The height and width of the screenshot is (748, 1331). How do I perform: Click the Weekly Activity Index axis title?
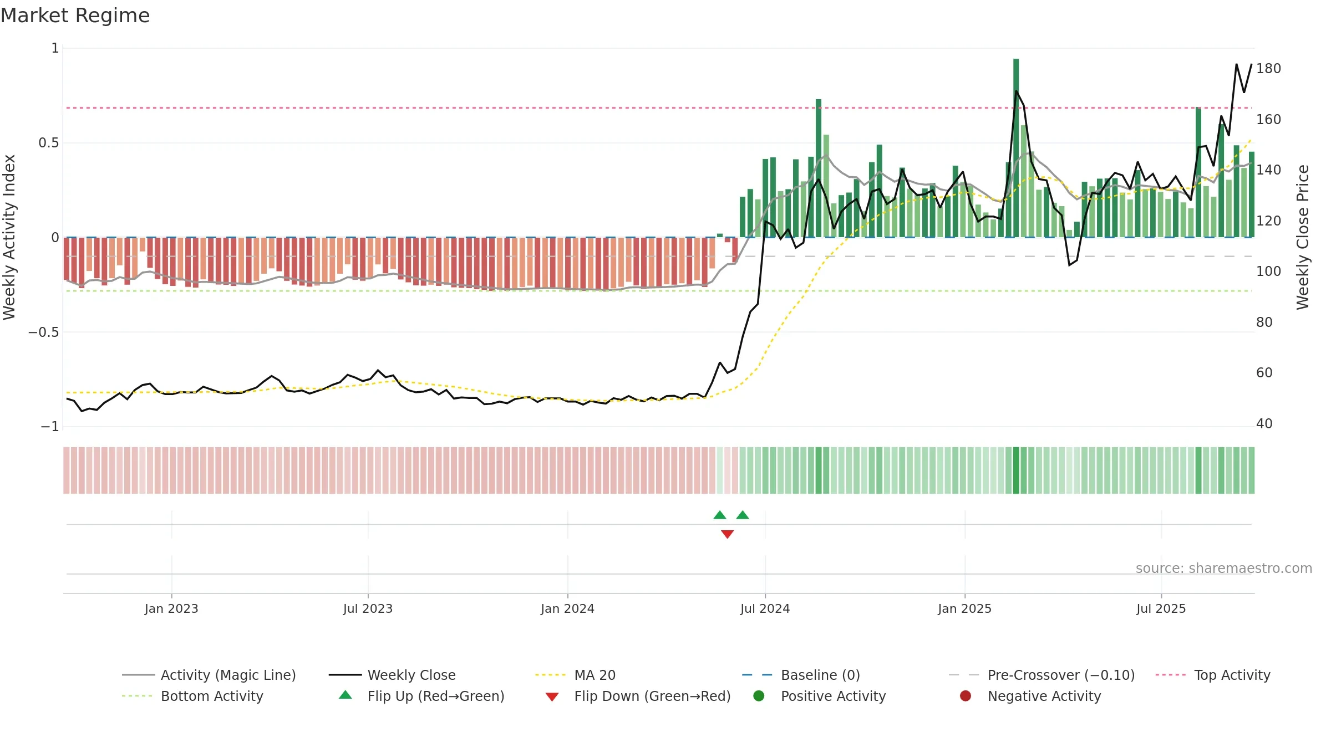coord(9,237)
